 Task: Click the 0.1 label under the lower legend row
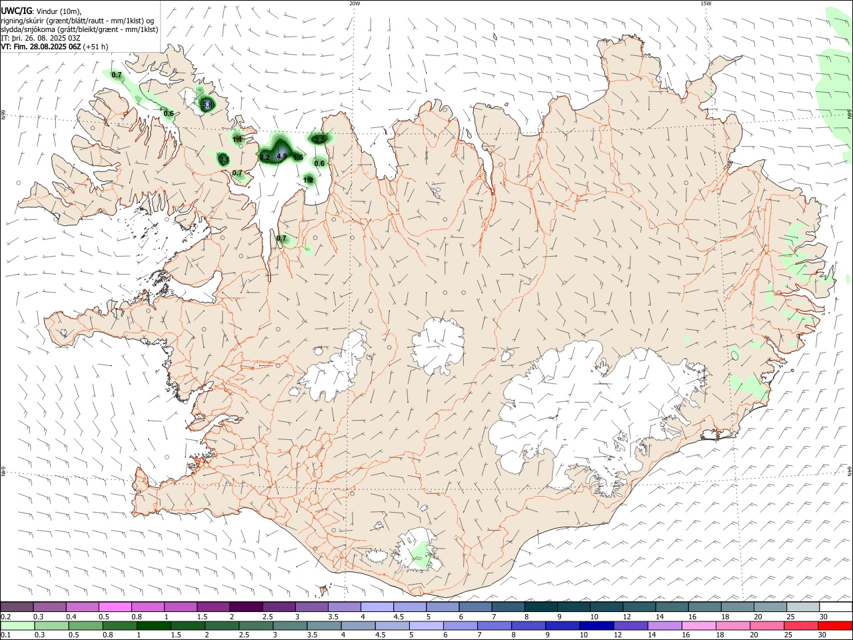[5, 635]
